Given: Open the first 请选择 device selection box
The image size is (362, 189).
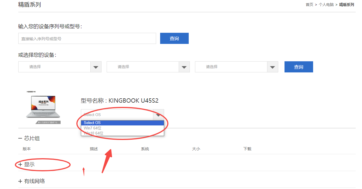Looking at the screenshot, I should tap(54, 67).
